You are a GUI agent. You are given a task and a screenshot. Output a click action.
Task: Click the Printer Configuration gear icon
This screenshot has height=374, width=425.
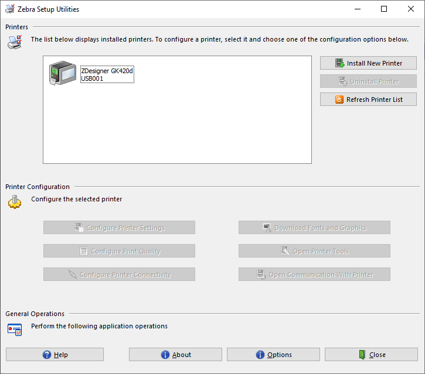(15, 202)
